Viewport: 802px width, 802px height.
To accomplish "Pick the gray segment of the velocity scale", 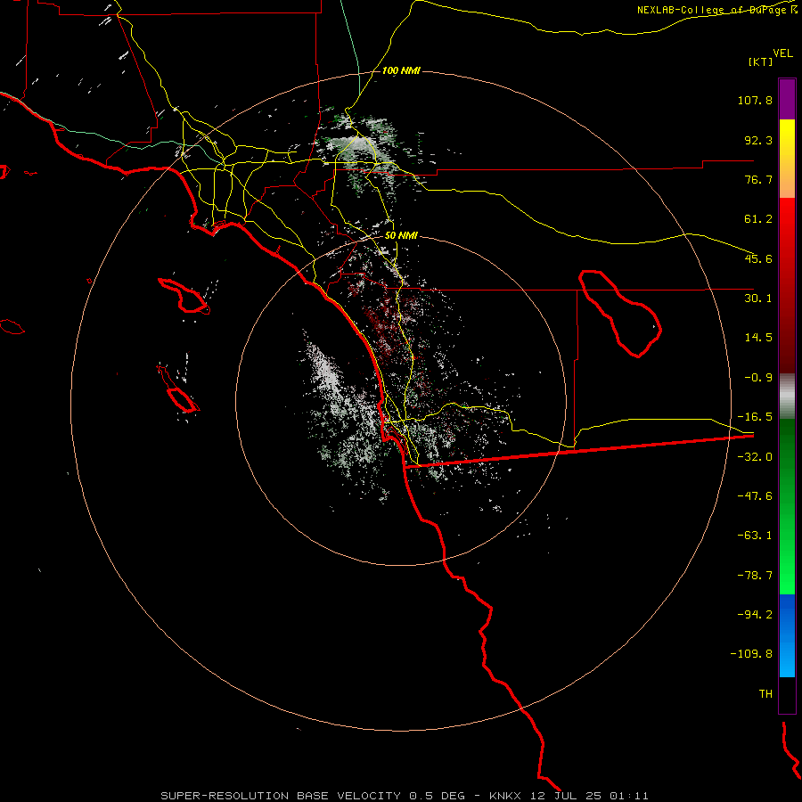I will click(x=787, y=396).
